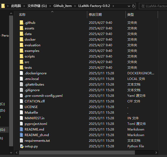
Task: Click LLaMA-Factory-0.9.2 breadcrumb segment
Action: (94, 6)
